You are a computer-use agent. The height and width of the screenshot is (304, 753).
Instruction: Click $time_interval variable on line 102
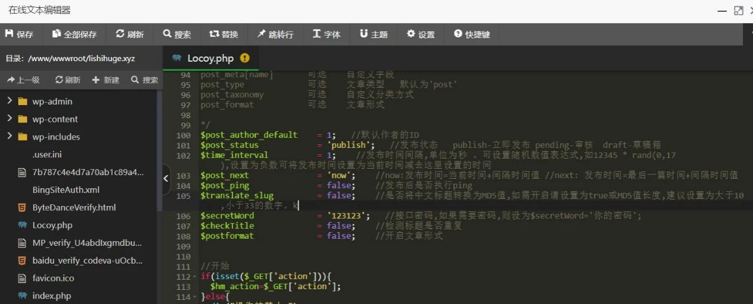[x=234, y=156]
